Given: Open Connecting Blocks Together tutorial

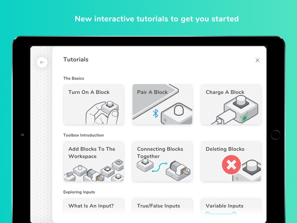Looking at the screenshot, I should tap(162, 161).
